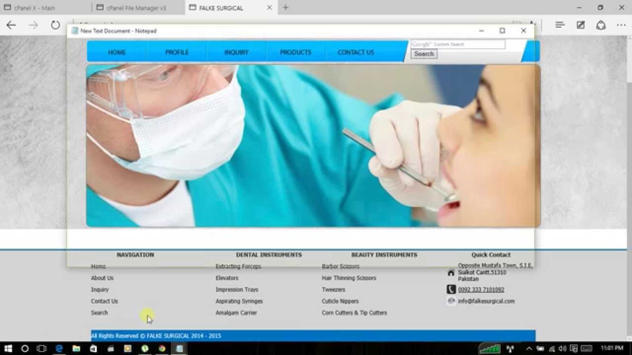Click the Edge Share icon
Image resolution: width=632 pixels, height=355 pixels.
pos(601,25)
